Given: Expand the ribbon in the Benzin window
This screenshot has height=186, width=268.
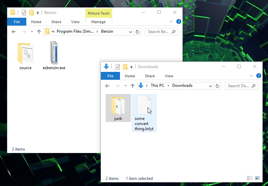Looking at the screenshot, I should pyautogui.click(x=171, y=22).
